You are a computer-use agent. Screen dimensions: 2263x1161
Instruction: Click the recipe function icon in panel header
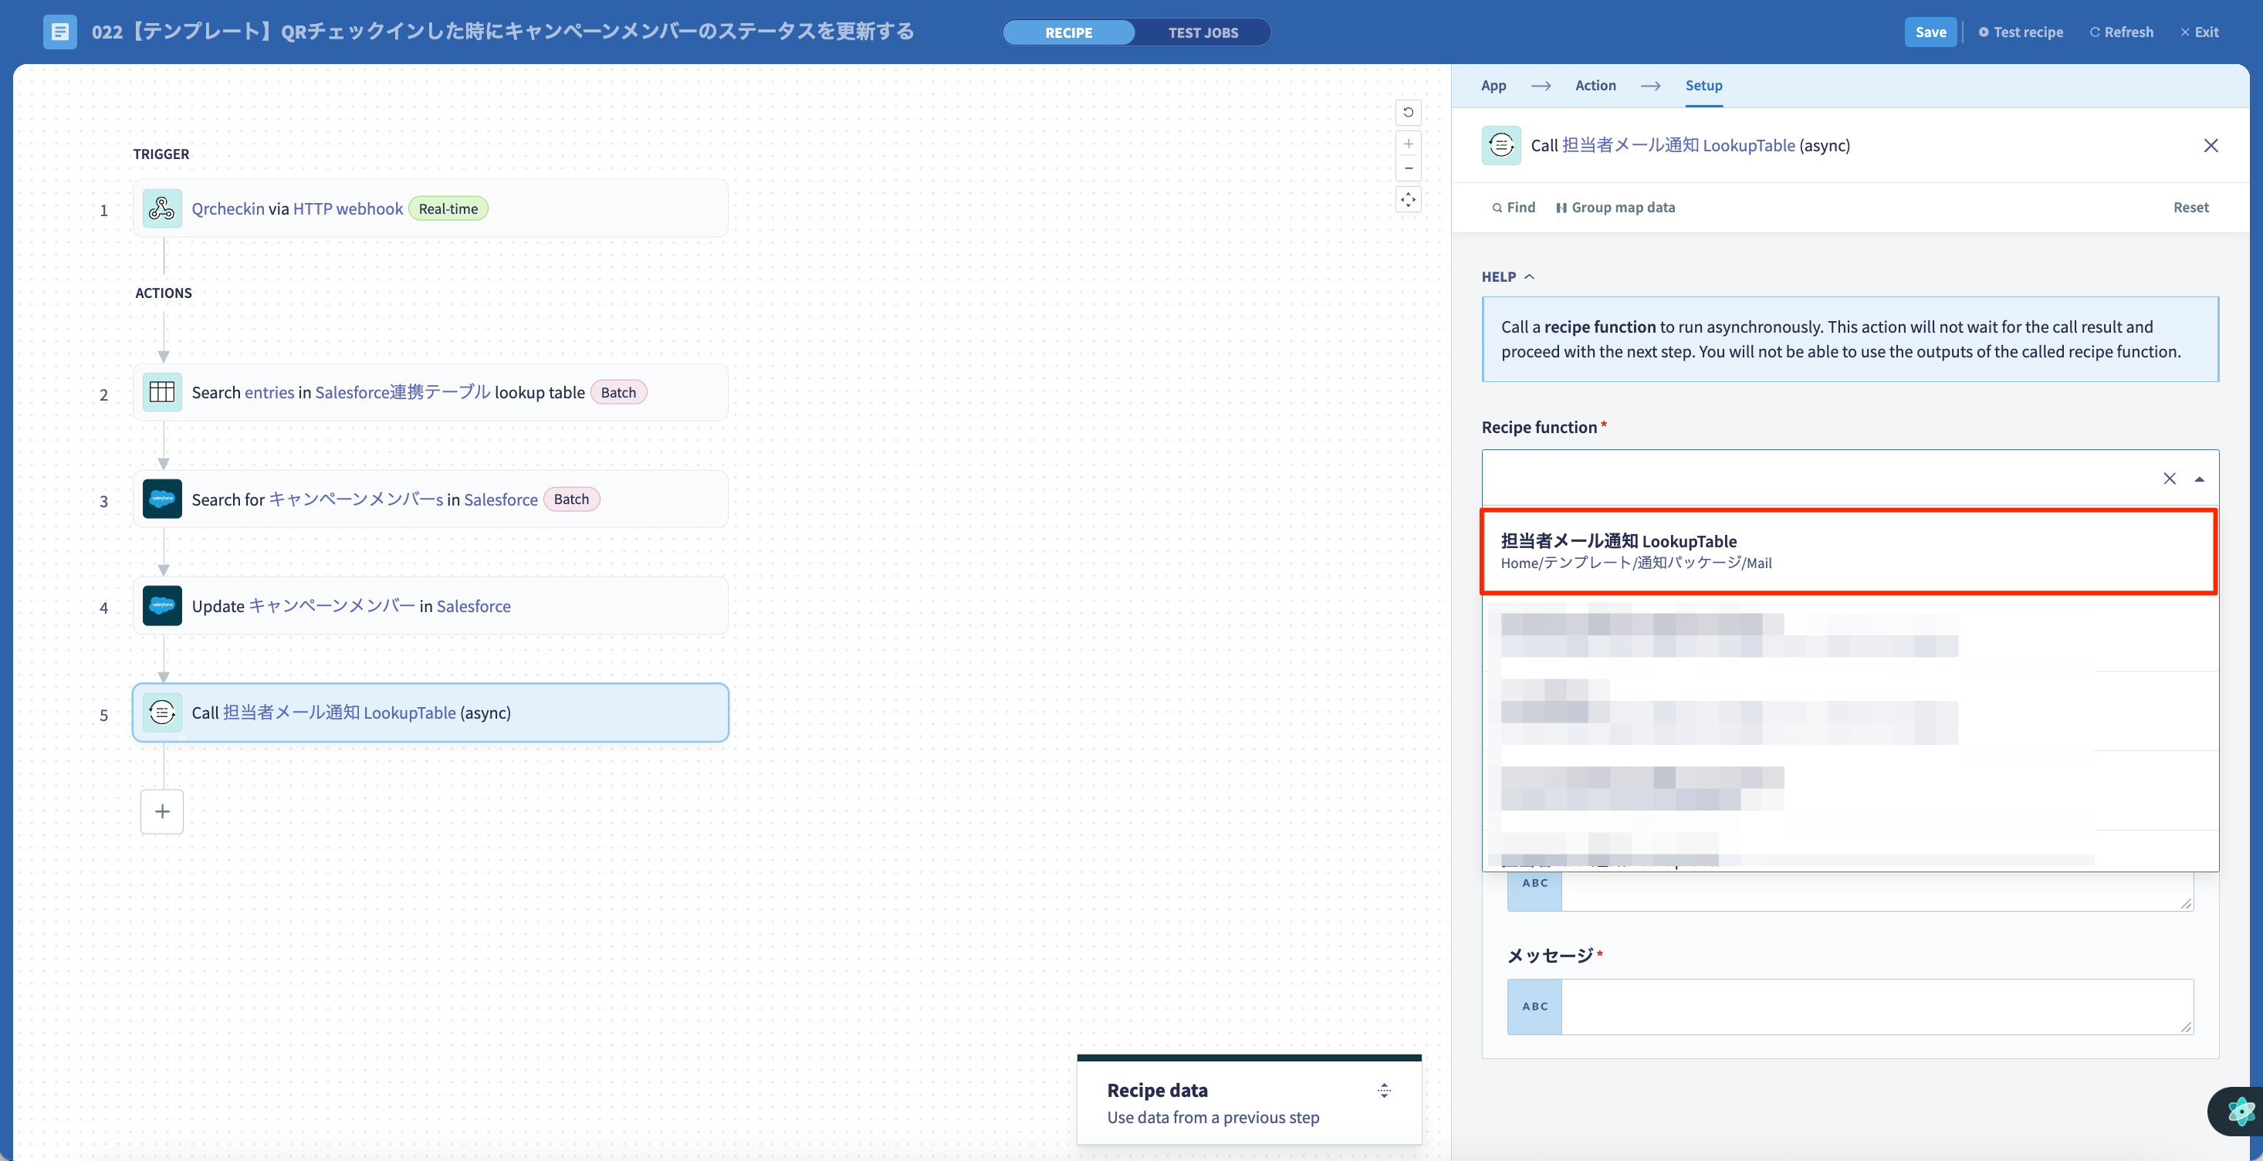tap(1500, 145)
